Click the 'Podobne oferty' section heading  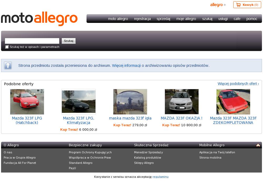point(19,84)
